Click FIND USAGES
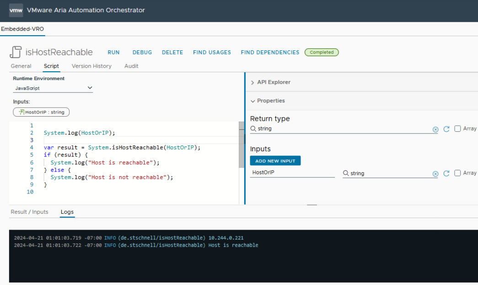 tap(212, 53)
